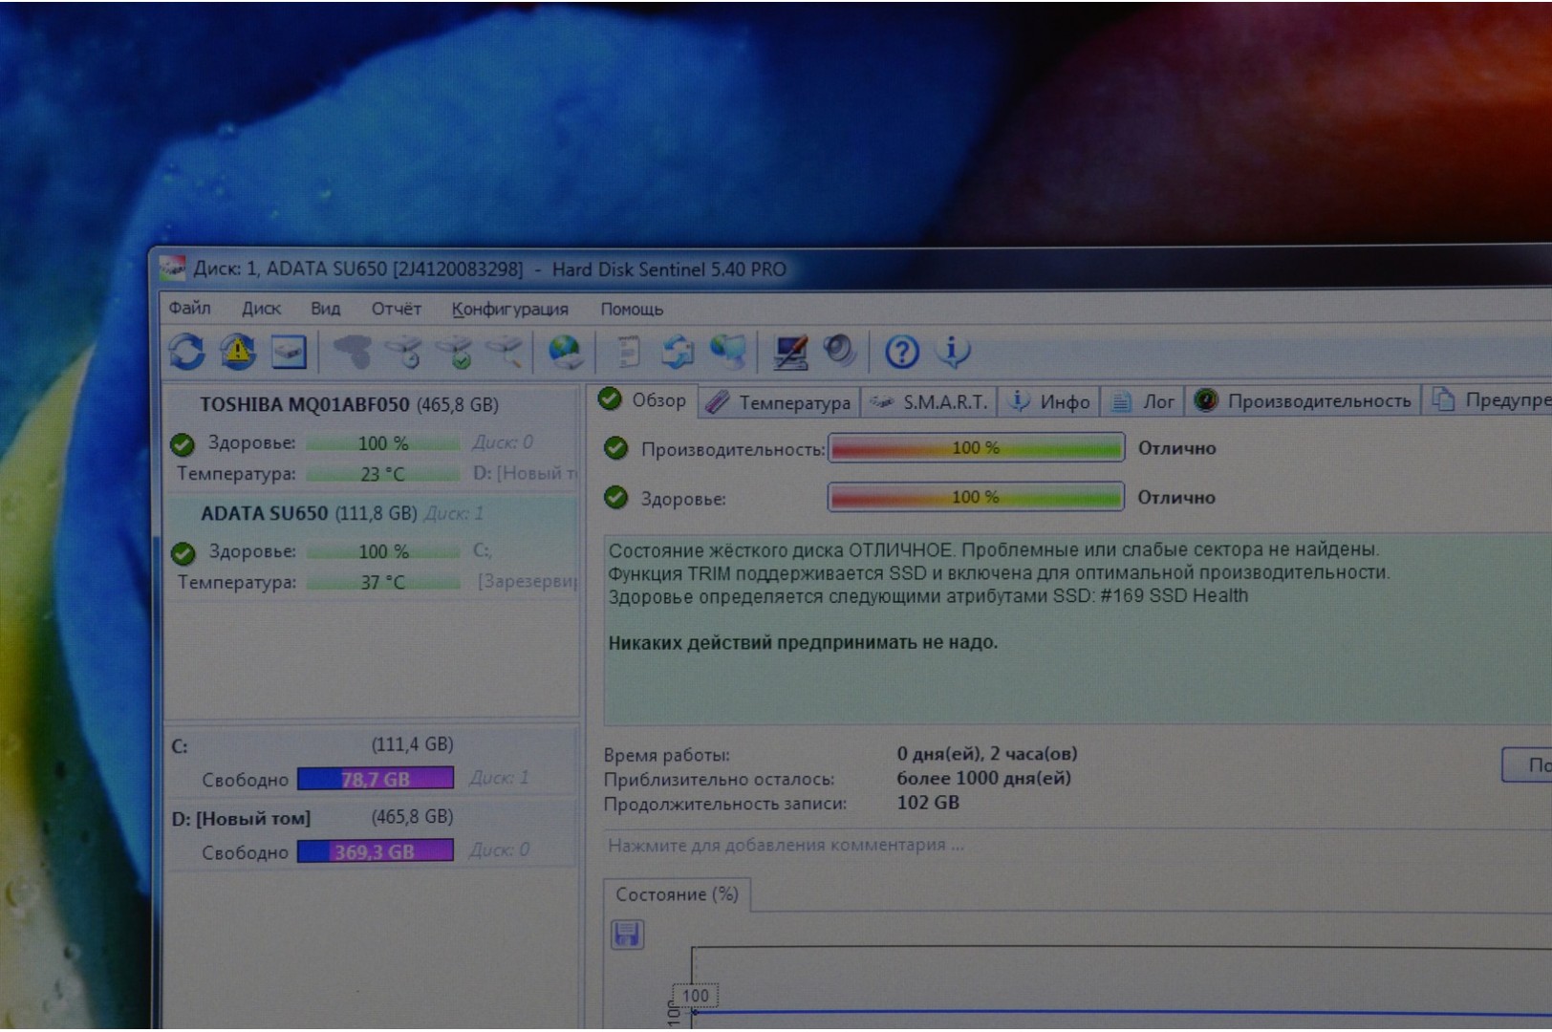This screenshot has width=1552, height=1032.
Task: Click the 100 value label on the chart
Action: [696, 996]
